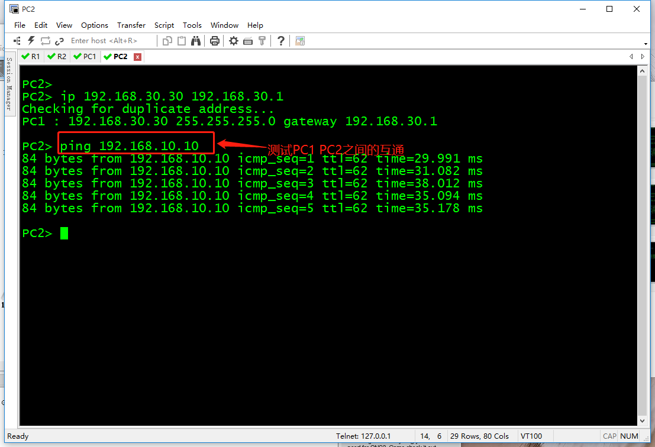Click the Find binoculars icon
655x447 pixels.
click(x=196, y=41)
